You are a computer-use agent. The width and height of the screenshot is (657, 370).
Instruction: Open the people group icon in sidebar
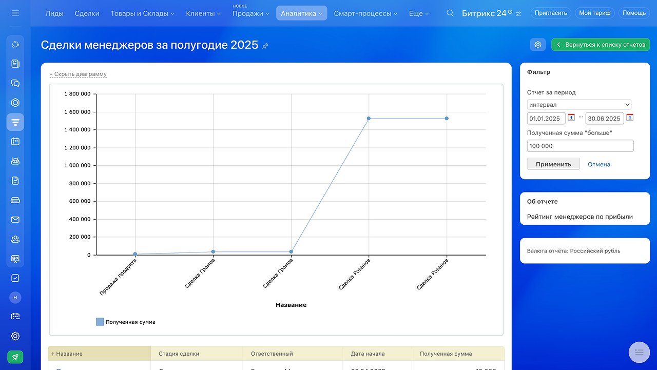[x=15, y=239]
